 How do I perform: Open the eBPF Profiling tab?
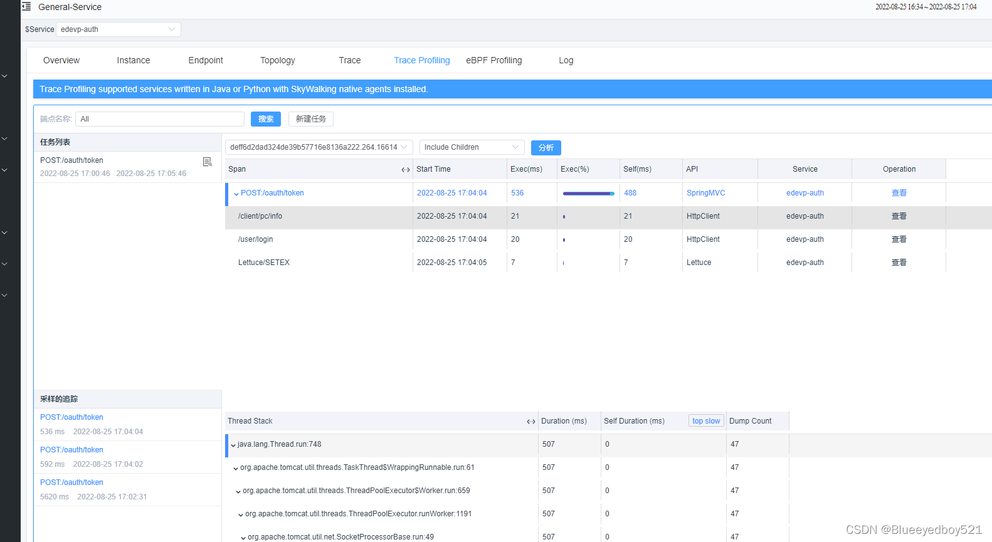pyautogui.click(x=494, y=60)
